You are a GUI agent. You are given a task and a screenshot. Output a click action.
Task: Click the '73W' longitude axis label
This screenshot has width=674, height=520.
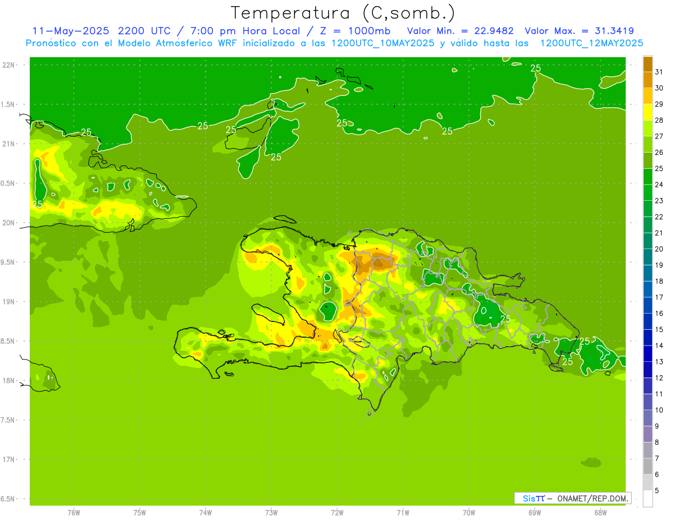click(x=271, y=512)
